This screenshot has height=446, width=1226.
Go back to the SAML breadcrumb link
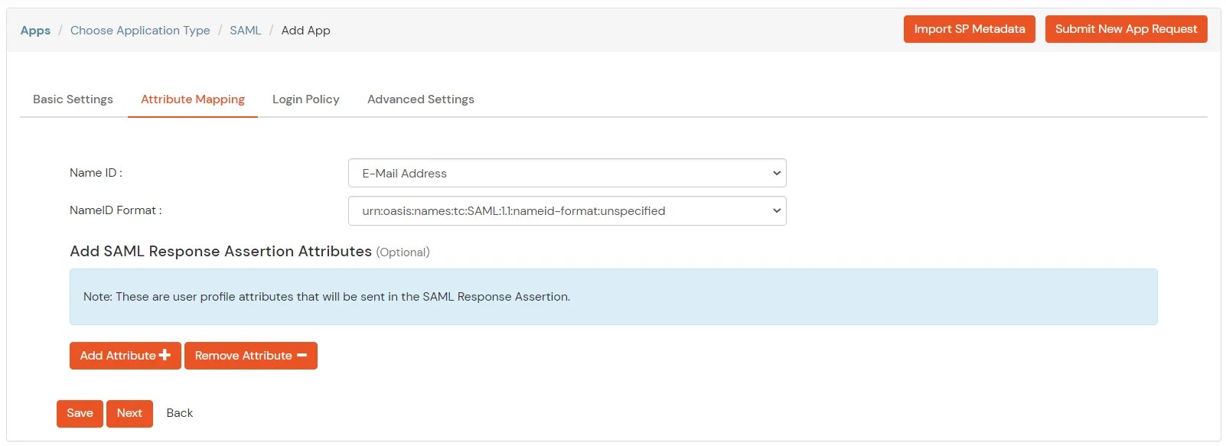tap(245, 31)
